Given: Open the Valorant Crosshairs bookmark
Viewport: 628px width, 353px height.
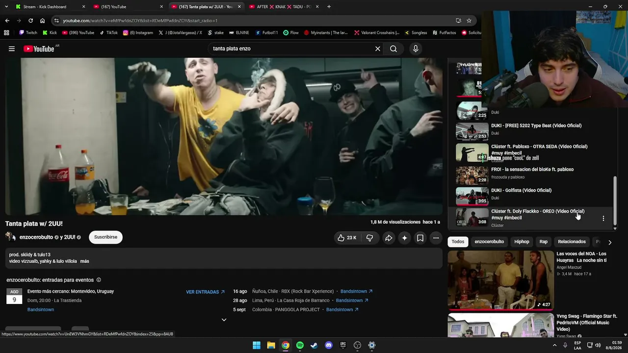Looking at the screenshot, I should [x=377, y=33].
